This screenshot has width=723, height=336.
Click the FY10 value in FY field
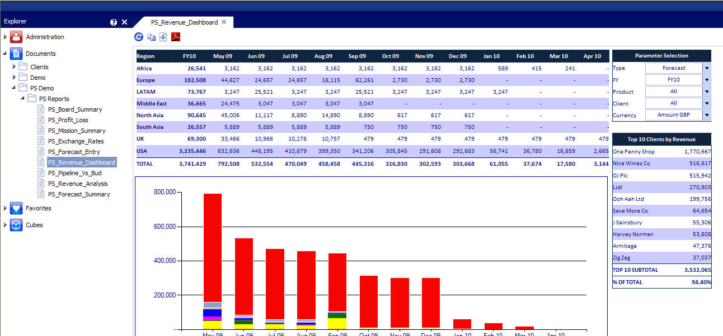point(674,80)
